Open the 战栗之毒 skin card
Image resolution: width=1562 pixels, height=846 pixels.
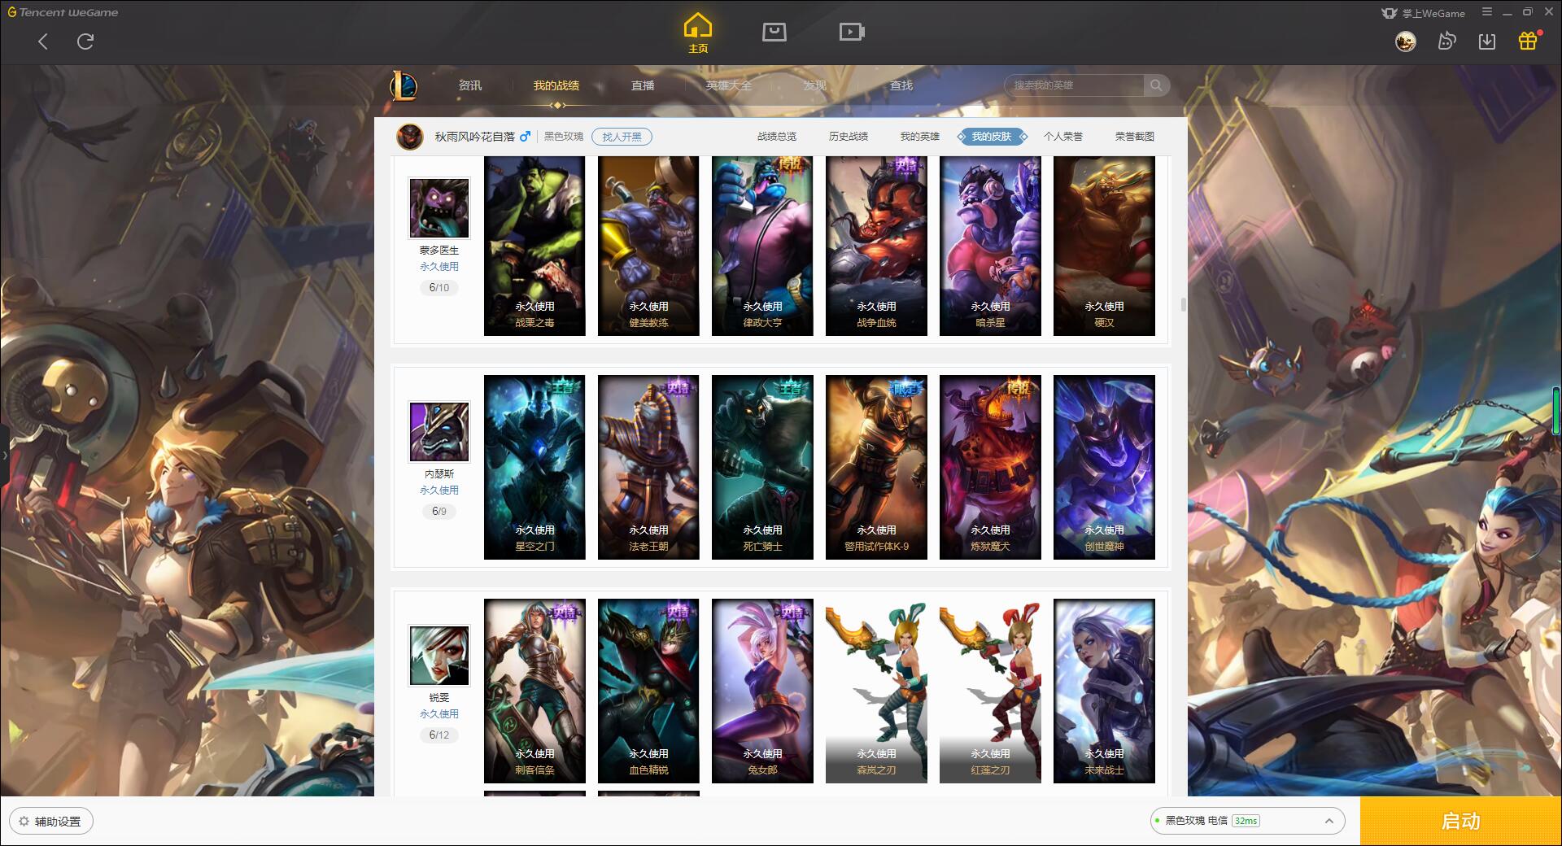534,245
